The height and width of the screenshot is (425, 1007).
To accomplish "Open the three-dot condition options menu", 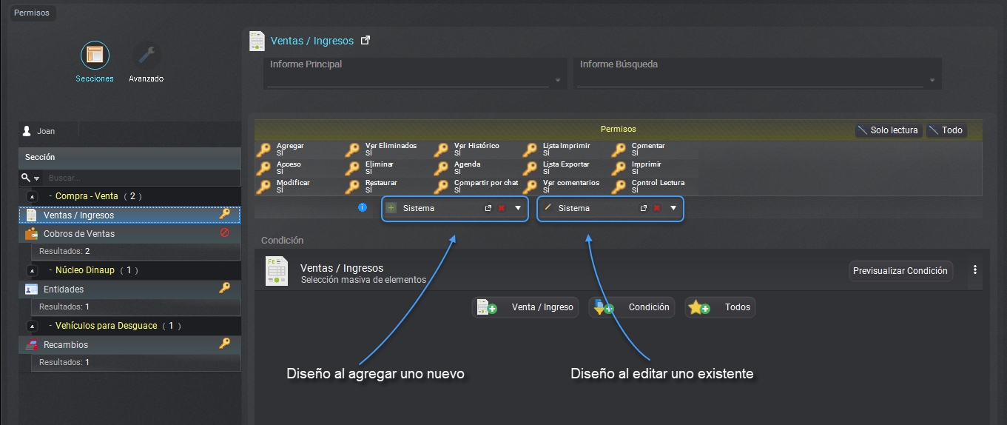I will (x=975, y=270).
